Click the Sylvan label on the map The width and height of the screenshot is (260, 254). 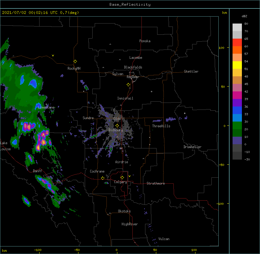click(118, 74)
